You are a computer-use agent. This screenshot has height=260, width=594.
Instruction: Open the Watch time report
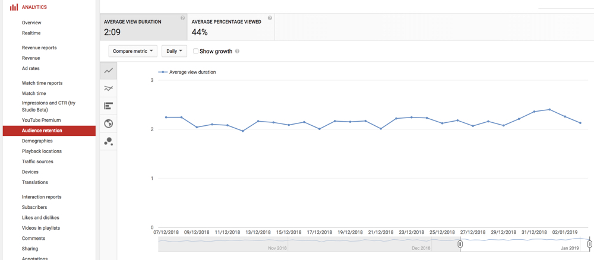pyautogui.click(x=34, y=93)
